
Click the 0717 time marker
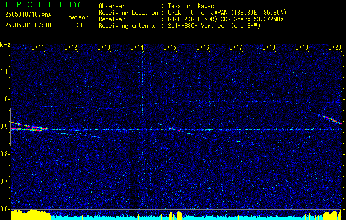[x=236, y=47]
